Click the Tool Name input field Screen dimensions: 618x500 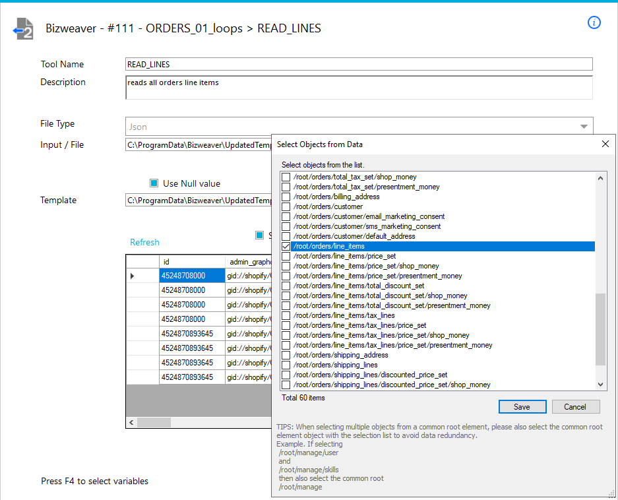click(359, 64)
